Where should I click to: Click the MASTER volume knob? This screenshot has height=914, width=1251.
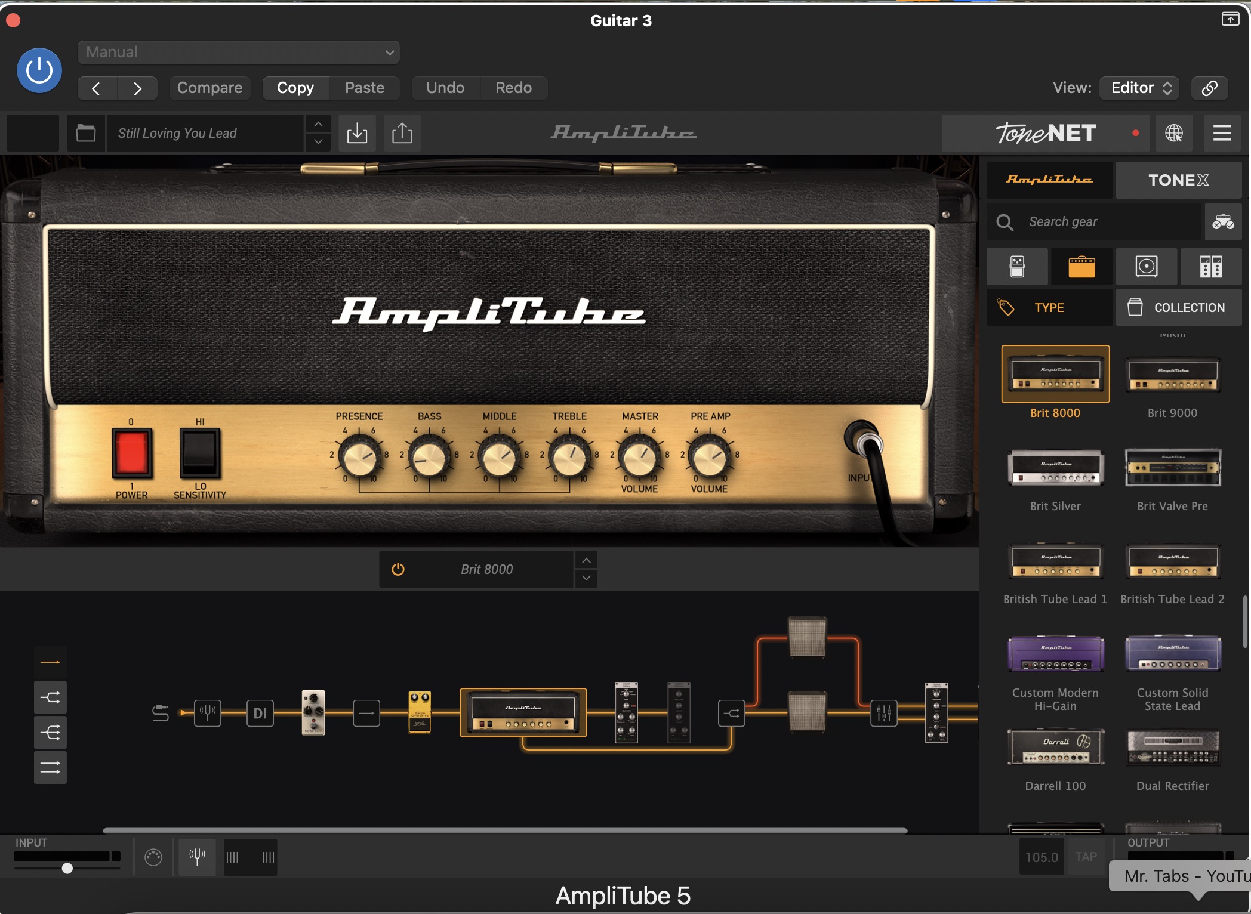coord(640,457)
